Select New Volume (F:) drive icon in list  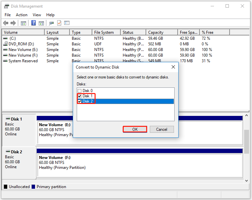click(x=5, y=55)
